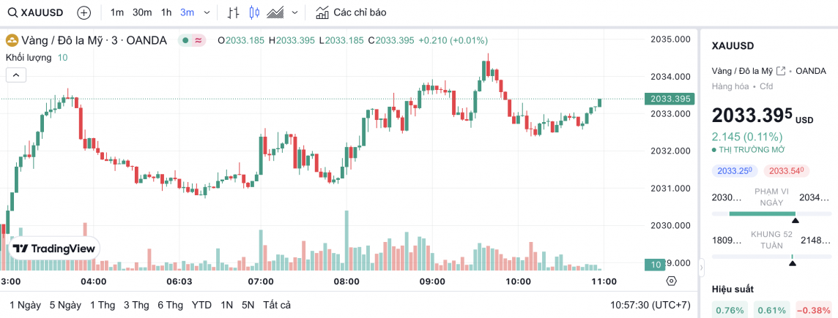Toggle the UTC+7 timezone clock

click(x=650, y=305)
